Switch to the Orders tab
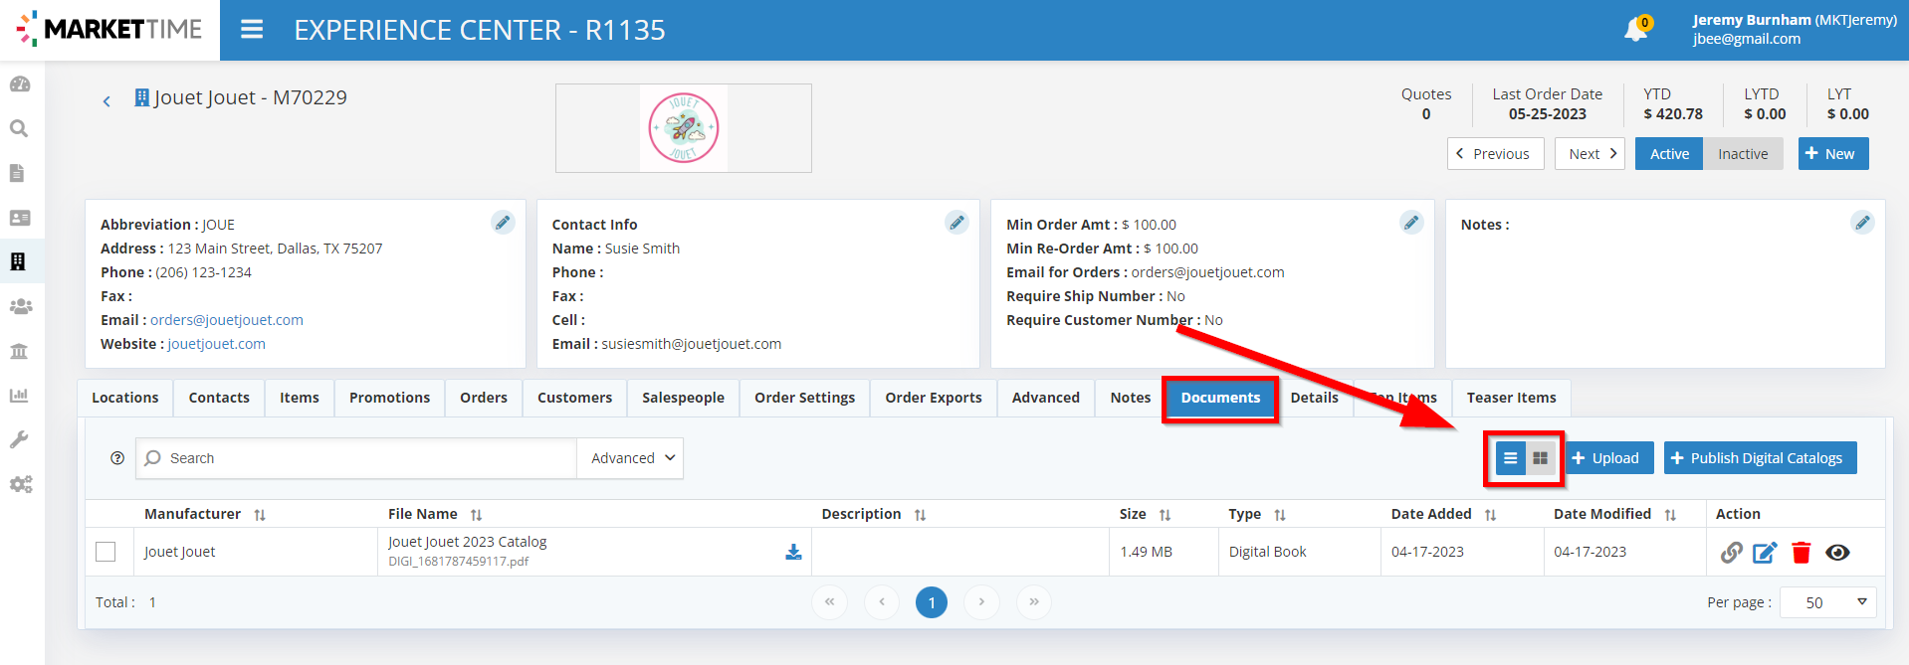This screenshot has width=1909, height=665. [x=484, y=398]
